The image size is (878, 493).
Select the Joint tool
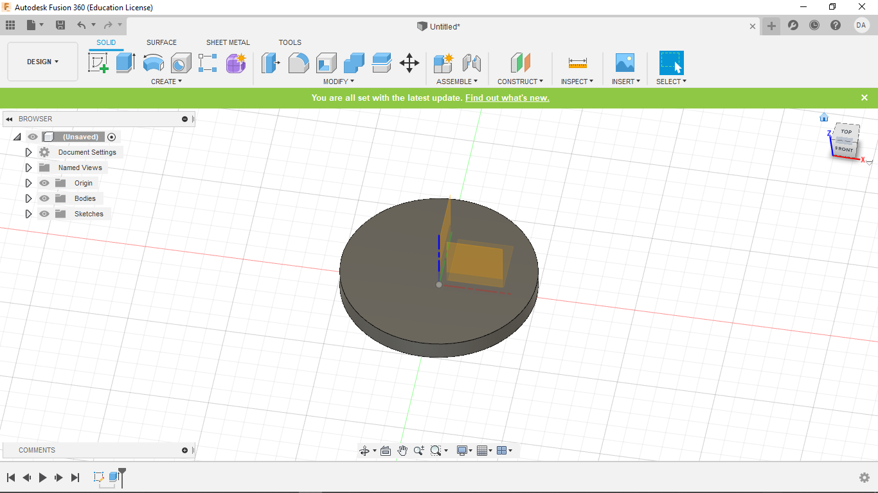tap(472, 63)
